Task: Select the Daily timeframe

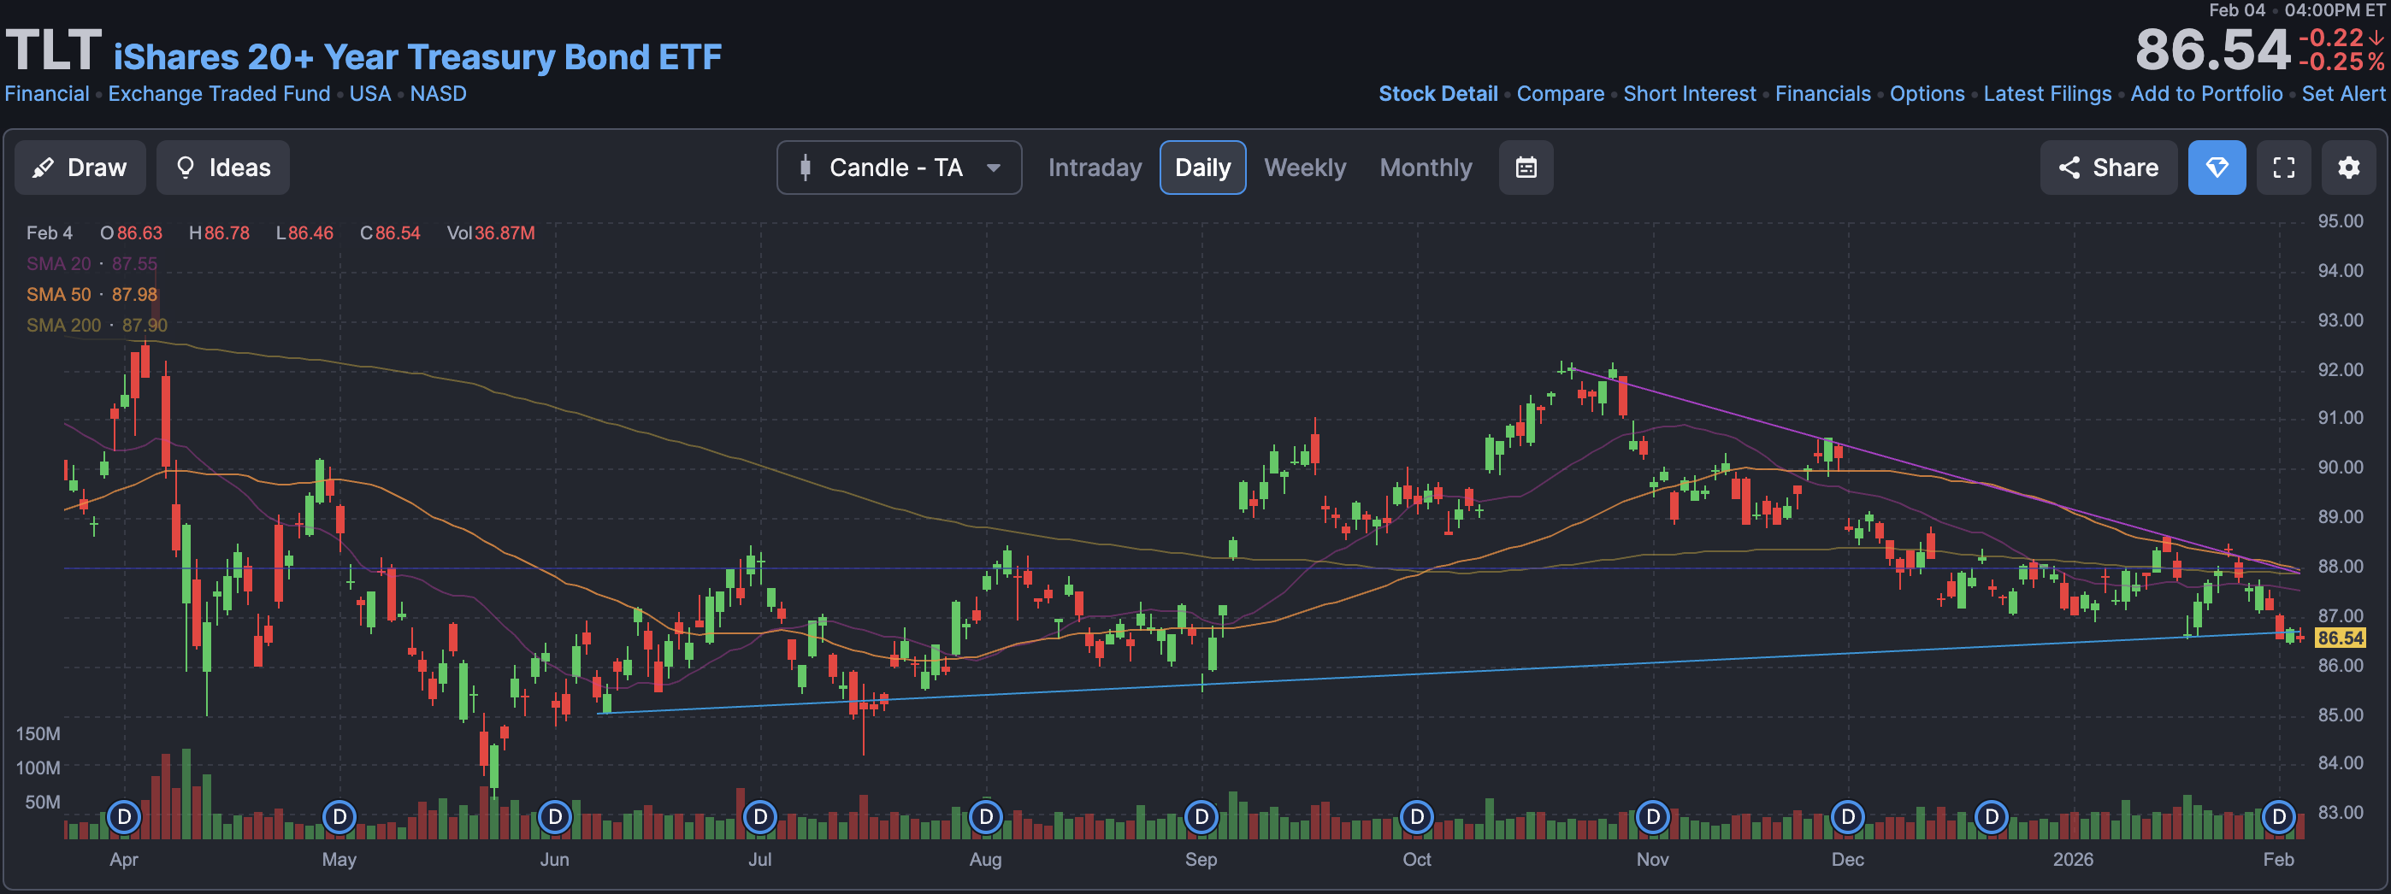Action: tap(1202, 168)
